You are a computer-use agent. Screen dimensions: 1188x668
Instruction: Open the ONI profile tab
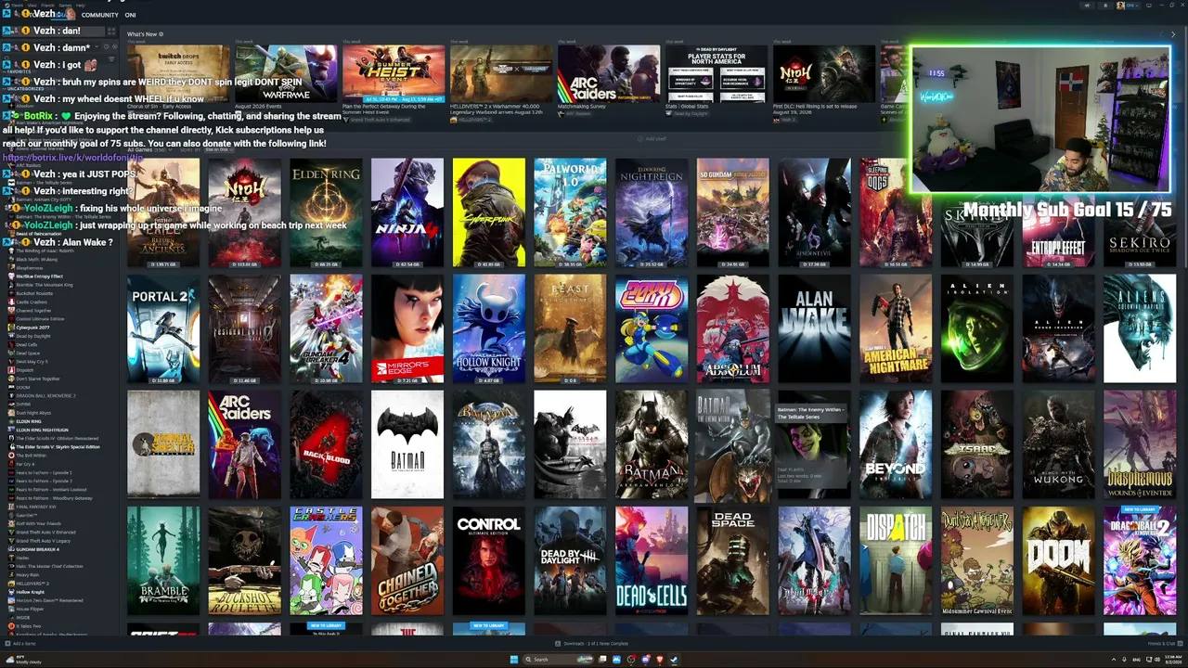(x=130, y=15)
